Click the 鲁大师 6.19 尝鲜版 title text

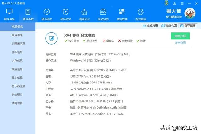coord(13,3)
